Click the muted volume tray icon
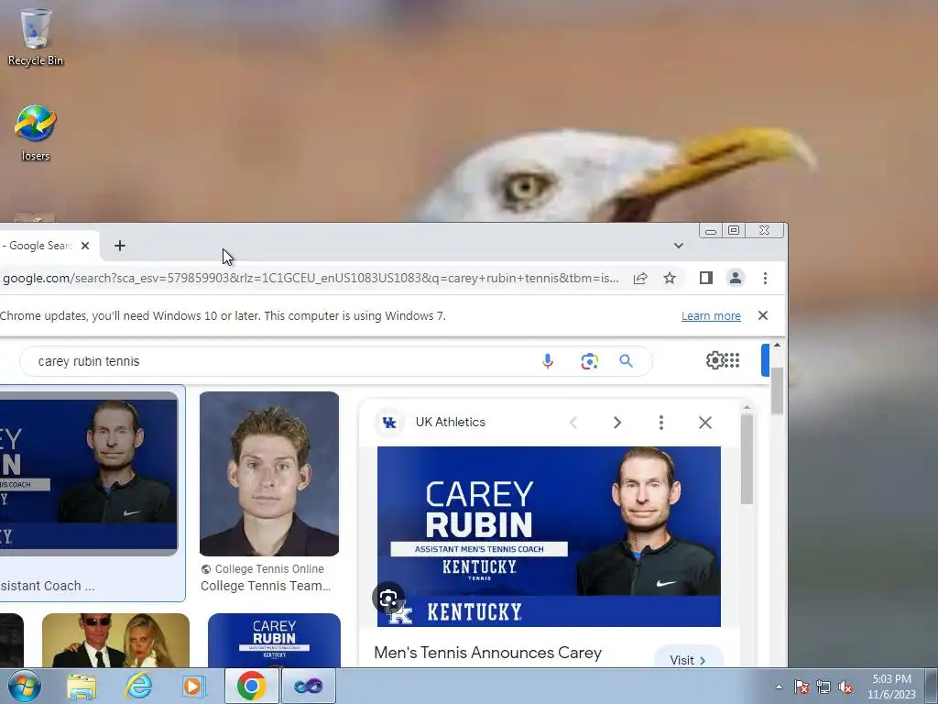Viewport: 938px width, 704px height. (845, 687)
